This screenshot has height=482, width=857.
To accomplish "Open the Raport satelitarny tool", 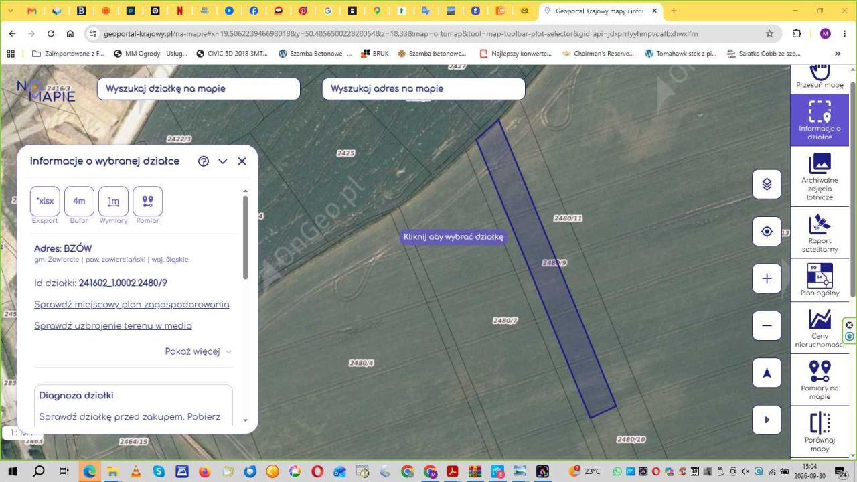I will (x=820, y=233).
